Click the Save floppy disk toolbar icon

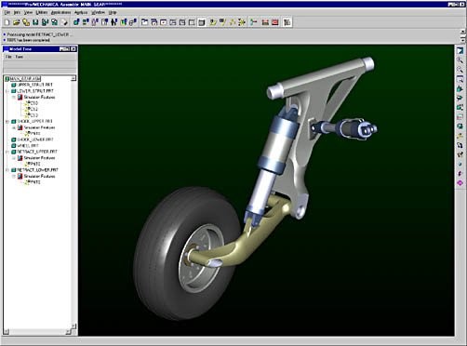[35, 22]
